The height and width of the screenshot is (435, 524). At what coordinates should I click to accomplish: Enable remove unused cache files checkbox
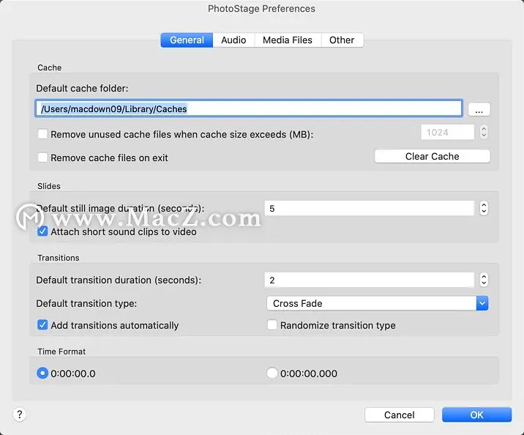pyautogui.click(x=42, y=134)
